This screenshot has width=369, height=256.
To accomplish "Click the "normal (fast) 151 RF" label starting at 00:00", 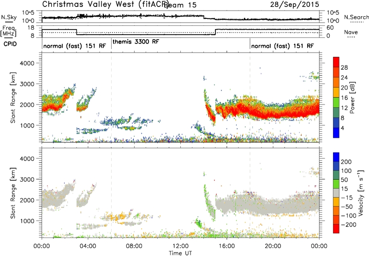I will click(75, 46).
